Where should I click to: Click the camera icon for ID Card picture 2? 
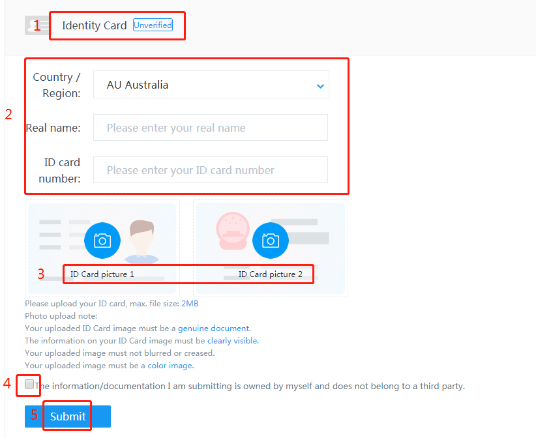[x=271, y=241]
